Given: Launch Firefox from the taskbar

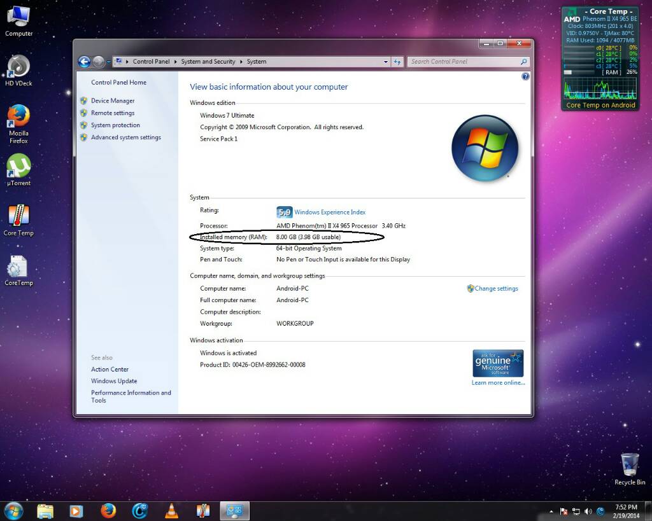Looking at the screenshot, I should point(108,511).
